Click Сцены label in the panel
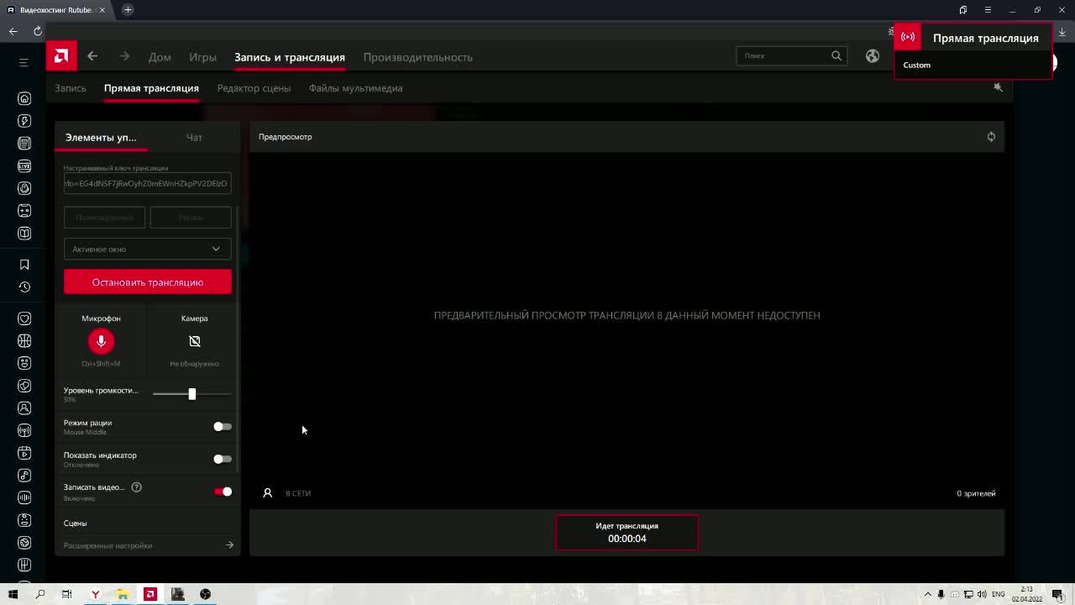The width and height of the screenshot is (1075, 605). pos(75,523)
